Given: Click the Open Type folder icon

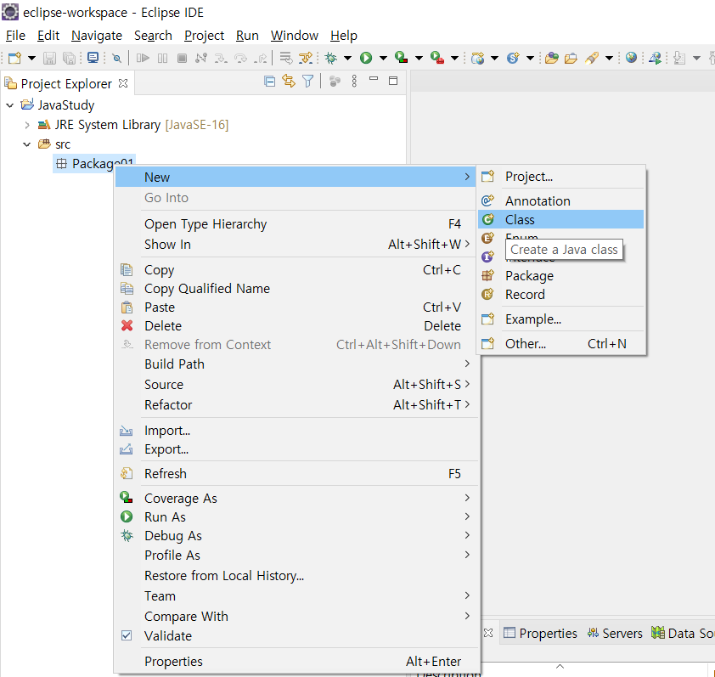Looking at the screenshot, I should [x=551, y=58].
